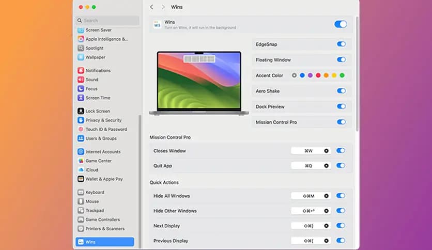432x250 pixels.
Task: Go forward with the right chevron
Action: [163, 7]
